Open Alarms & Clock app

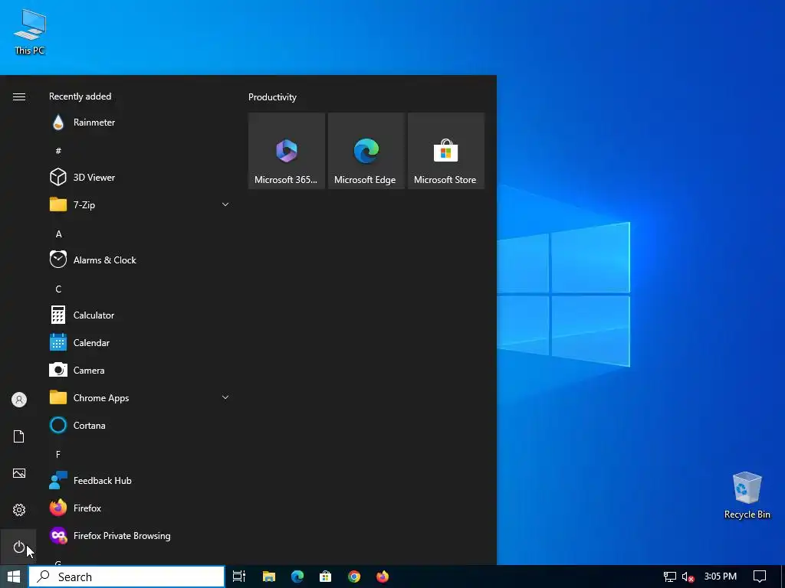click(x=140, y=260)
